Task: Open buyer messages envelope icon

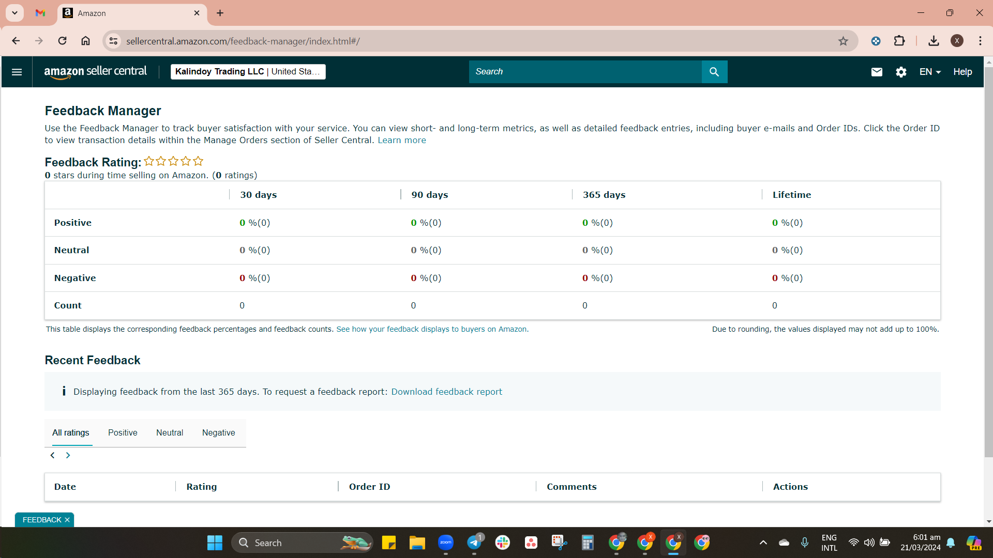Action: [x=877, y=72]
